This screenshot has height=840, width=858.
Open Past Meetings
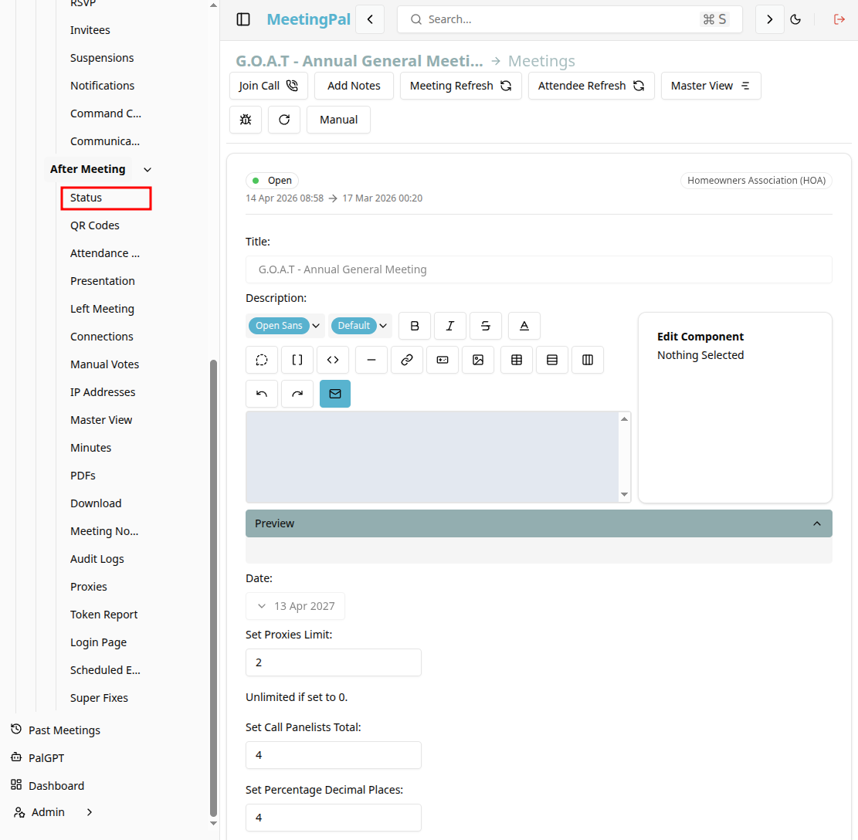[x=56, y=730]
